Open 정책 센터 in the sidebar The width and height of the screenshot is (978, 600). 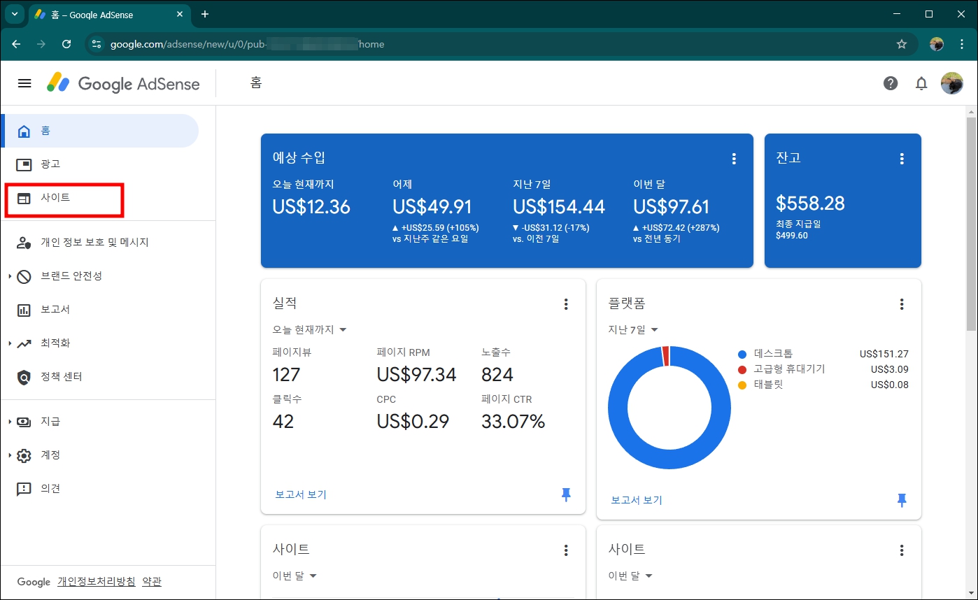click(100, 377)
